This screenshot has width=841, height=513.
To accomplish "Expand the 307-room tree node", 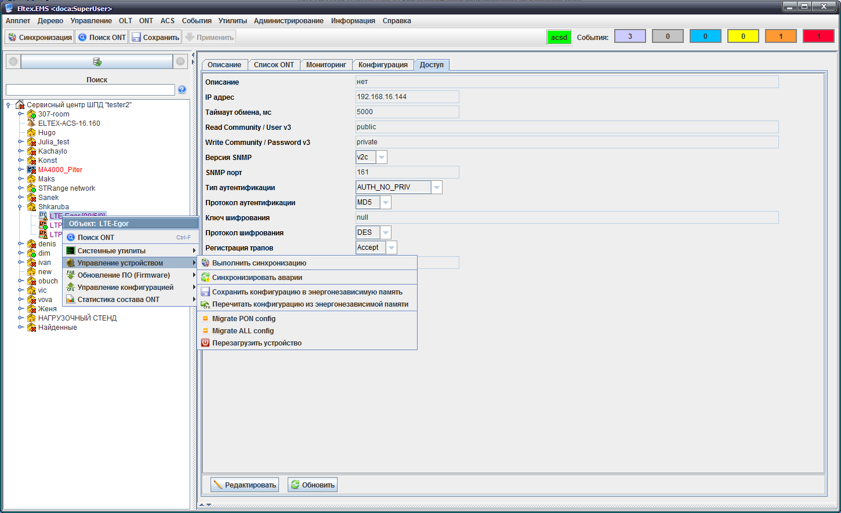I will 21,114.
